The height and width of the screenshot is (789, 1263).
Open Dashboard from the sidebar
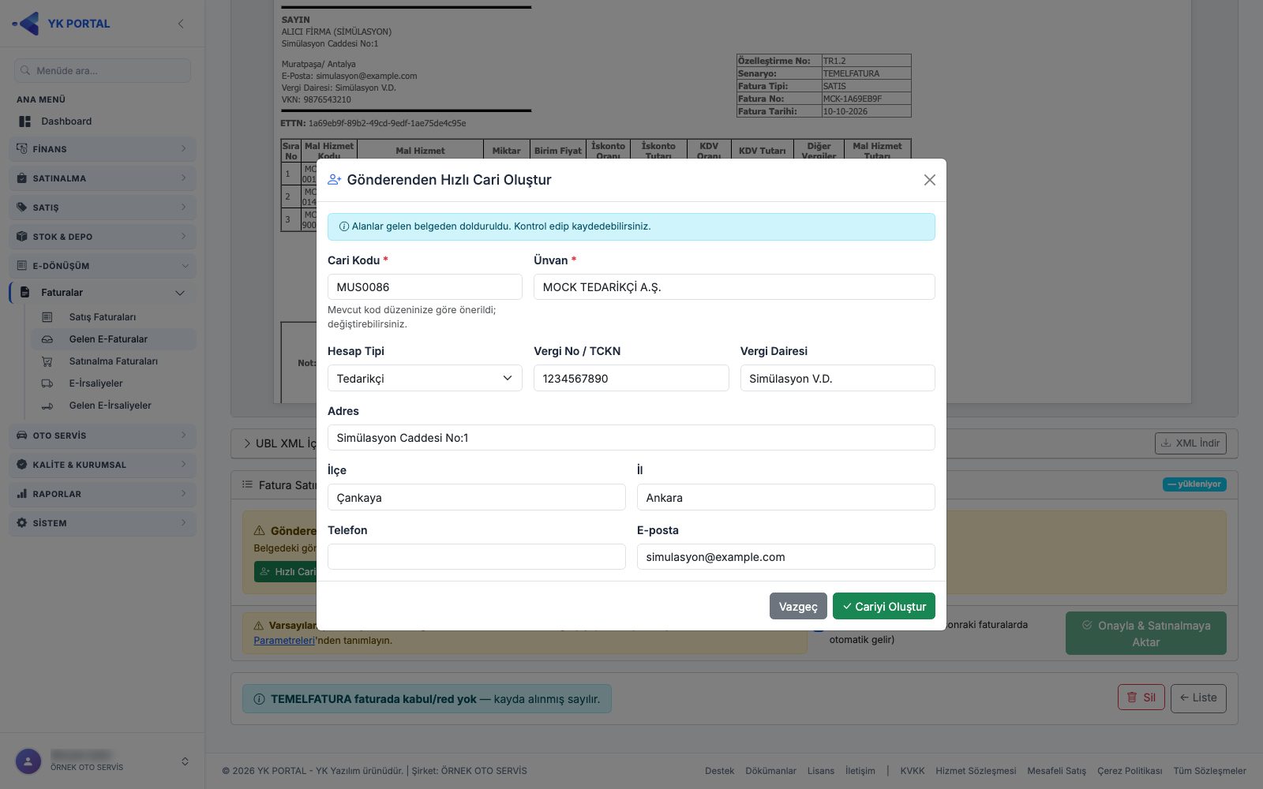tap(66, 122)
